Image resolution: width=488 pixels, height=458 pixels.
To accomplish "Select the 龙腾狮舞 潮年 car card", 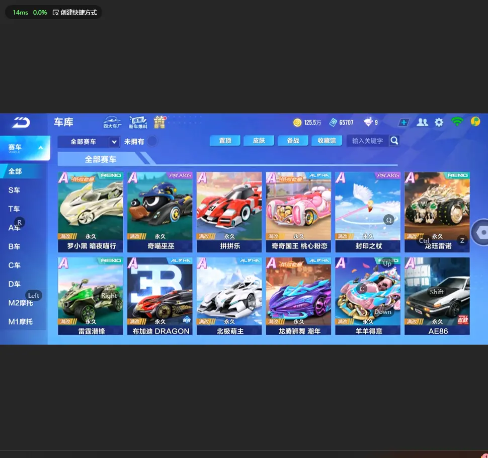I will click(x=298, y=296).
